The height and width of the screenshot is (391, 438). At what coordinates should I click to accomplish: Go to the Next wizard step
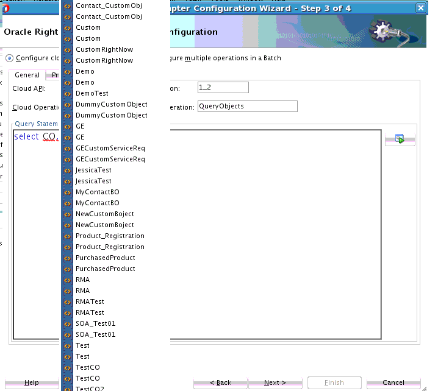(275, 382)
